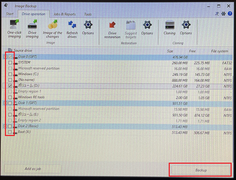Click the blue help question mark icon
The image size is (236, 180).
230,14
